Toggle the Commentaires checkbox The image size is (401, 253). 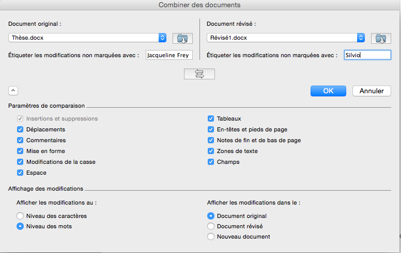tap(21, 140)
